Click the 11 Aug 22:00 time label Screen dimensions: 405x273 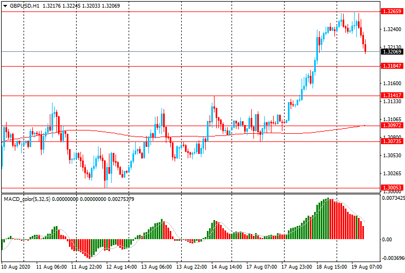pyautogui.click(x=86, y=267)
